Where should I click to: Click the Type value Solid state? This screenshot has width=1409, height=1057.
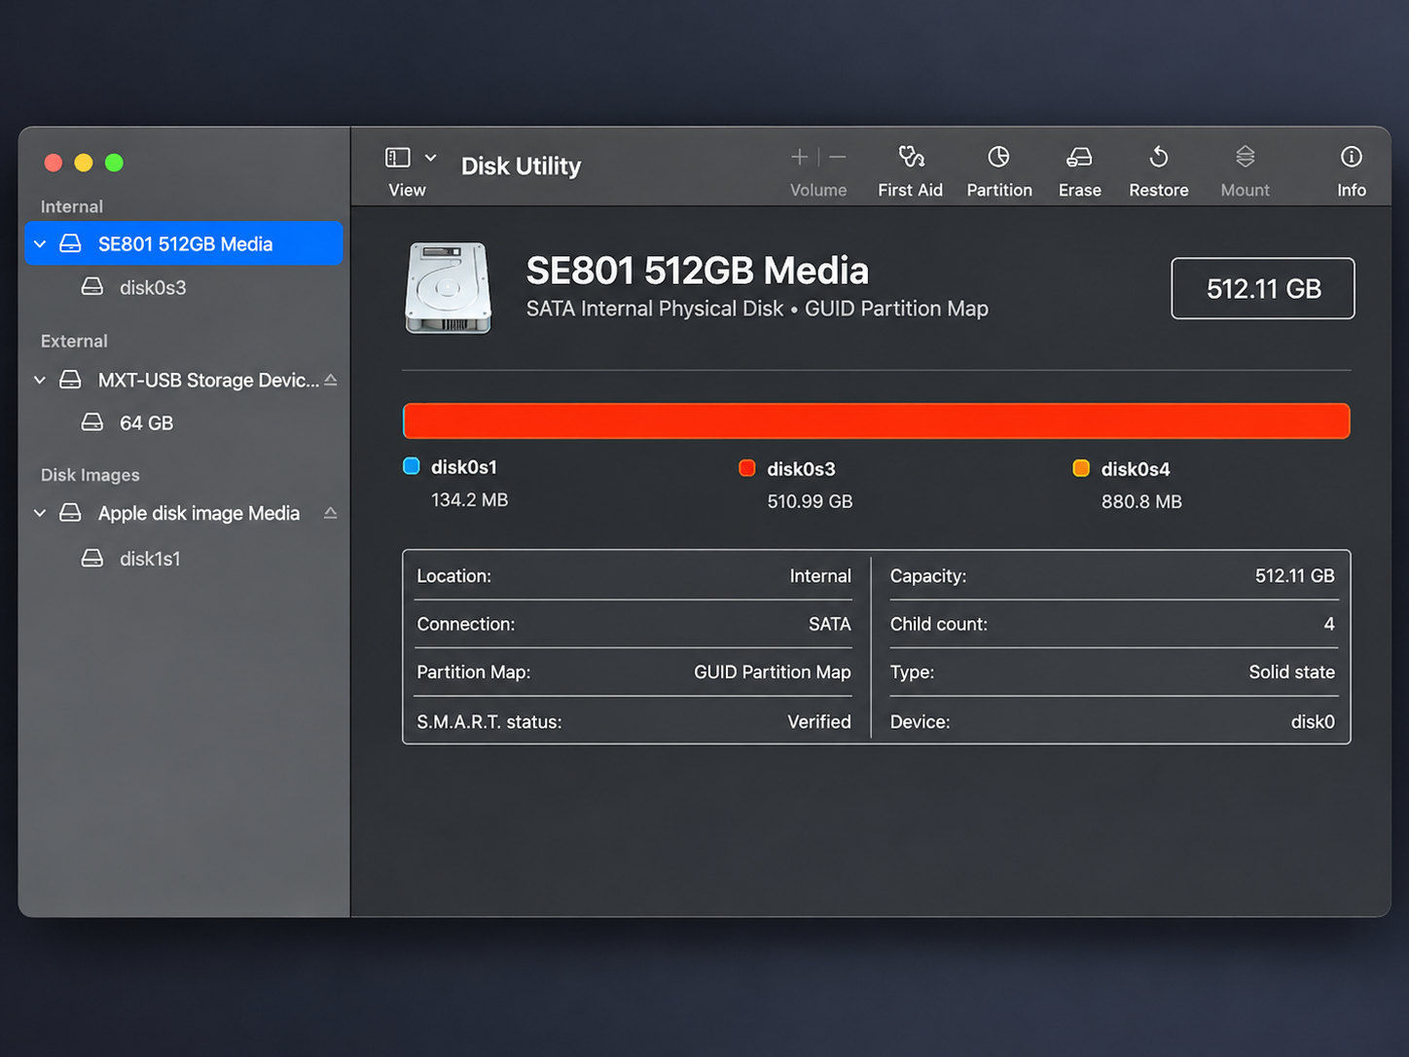coord(1292,672)
